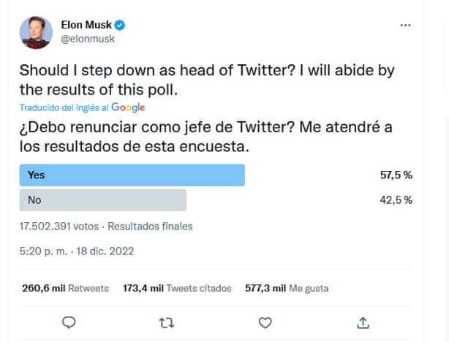
Task: Click the share upload icon
Action: [363, 322]
